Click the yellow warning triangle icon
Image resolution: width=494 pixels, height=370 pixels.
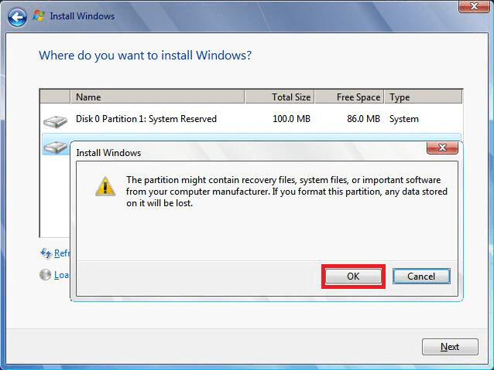[x=105, y=185]
